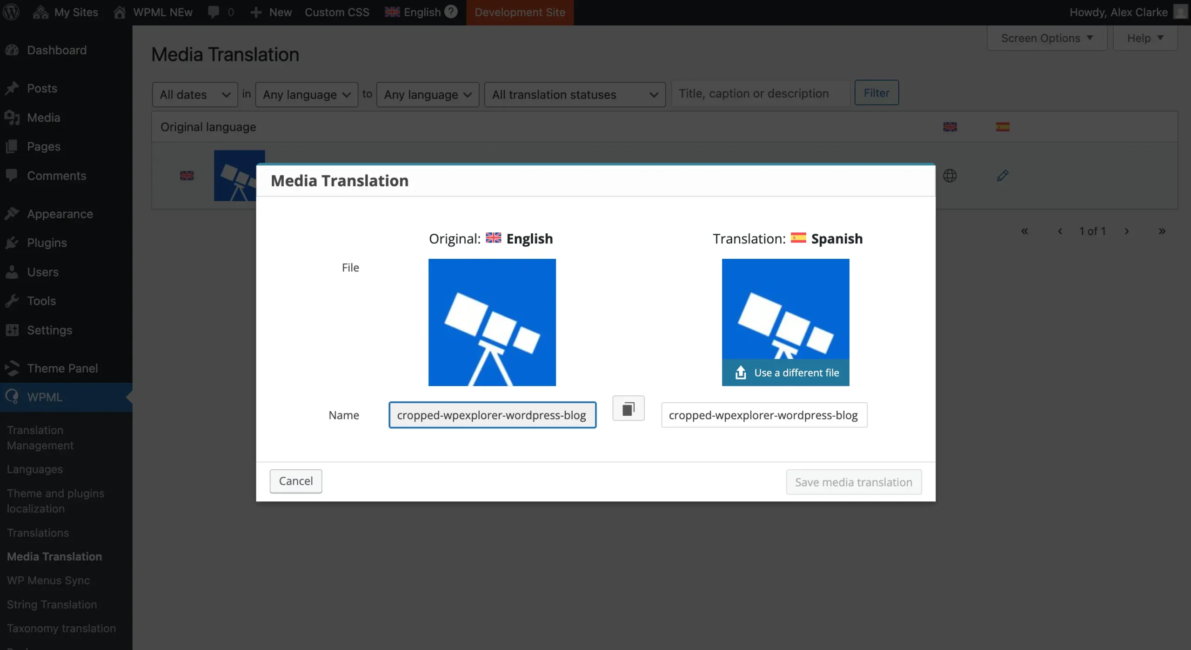Click the telescope thumbnail in media table
This screenshot has width=1191, height=650.
(235, 176)
